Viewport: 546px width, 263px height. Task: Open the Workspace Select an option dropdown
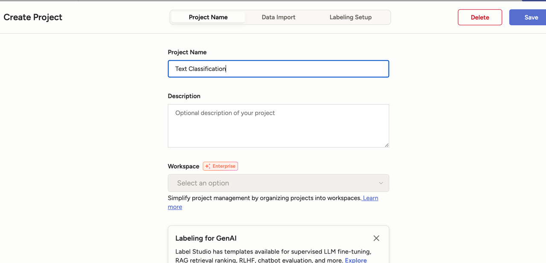tap(279, 183)
